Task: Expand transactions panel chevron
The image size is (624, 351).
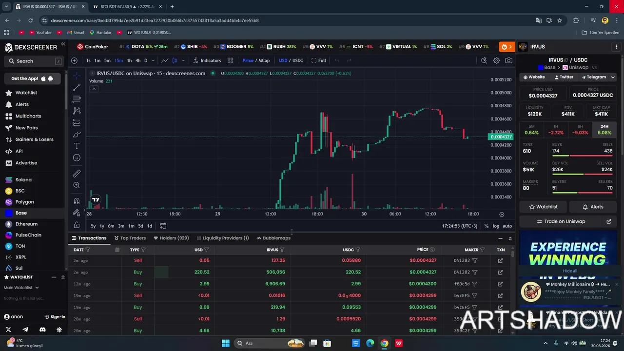Action: point(510,238)
